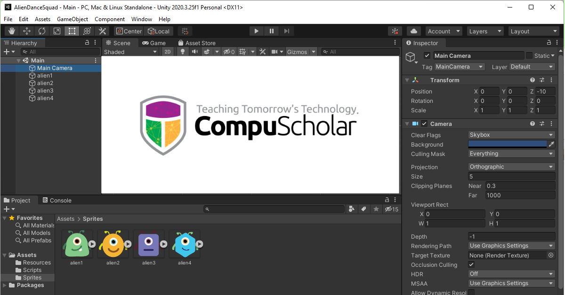
Task: Open the Shaded draw mode dropdown
Action: tap(130, 52)
